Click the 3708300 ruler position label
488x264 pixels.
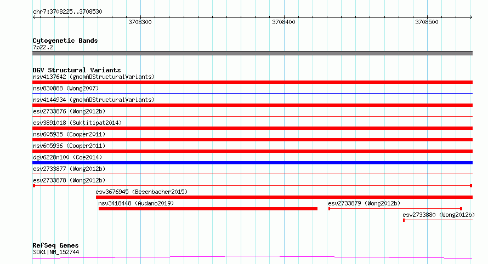tap(140, 22)
